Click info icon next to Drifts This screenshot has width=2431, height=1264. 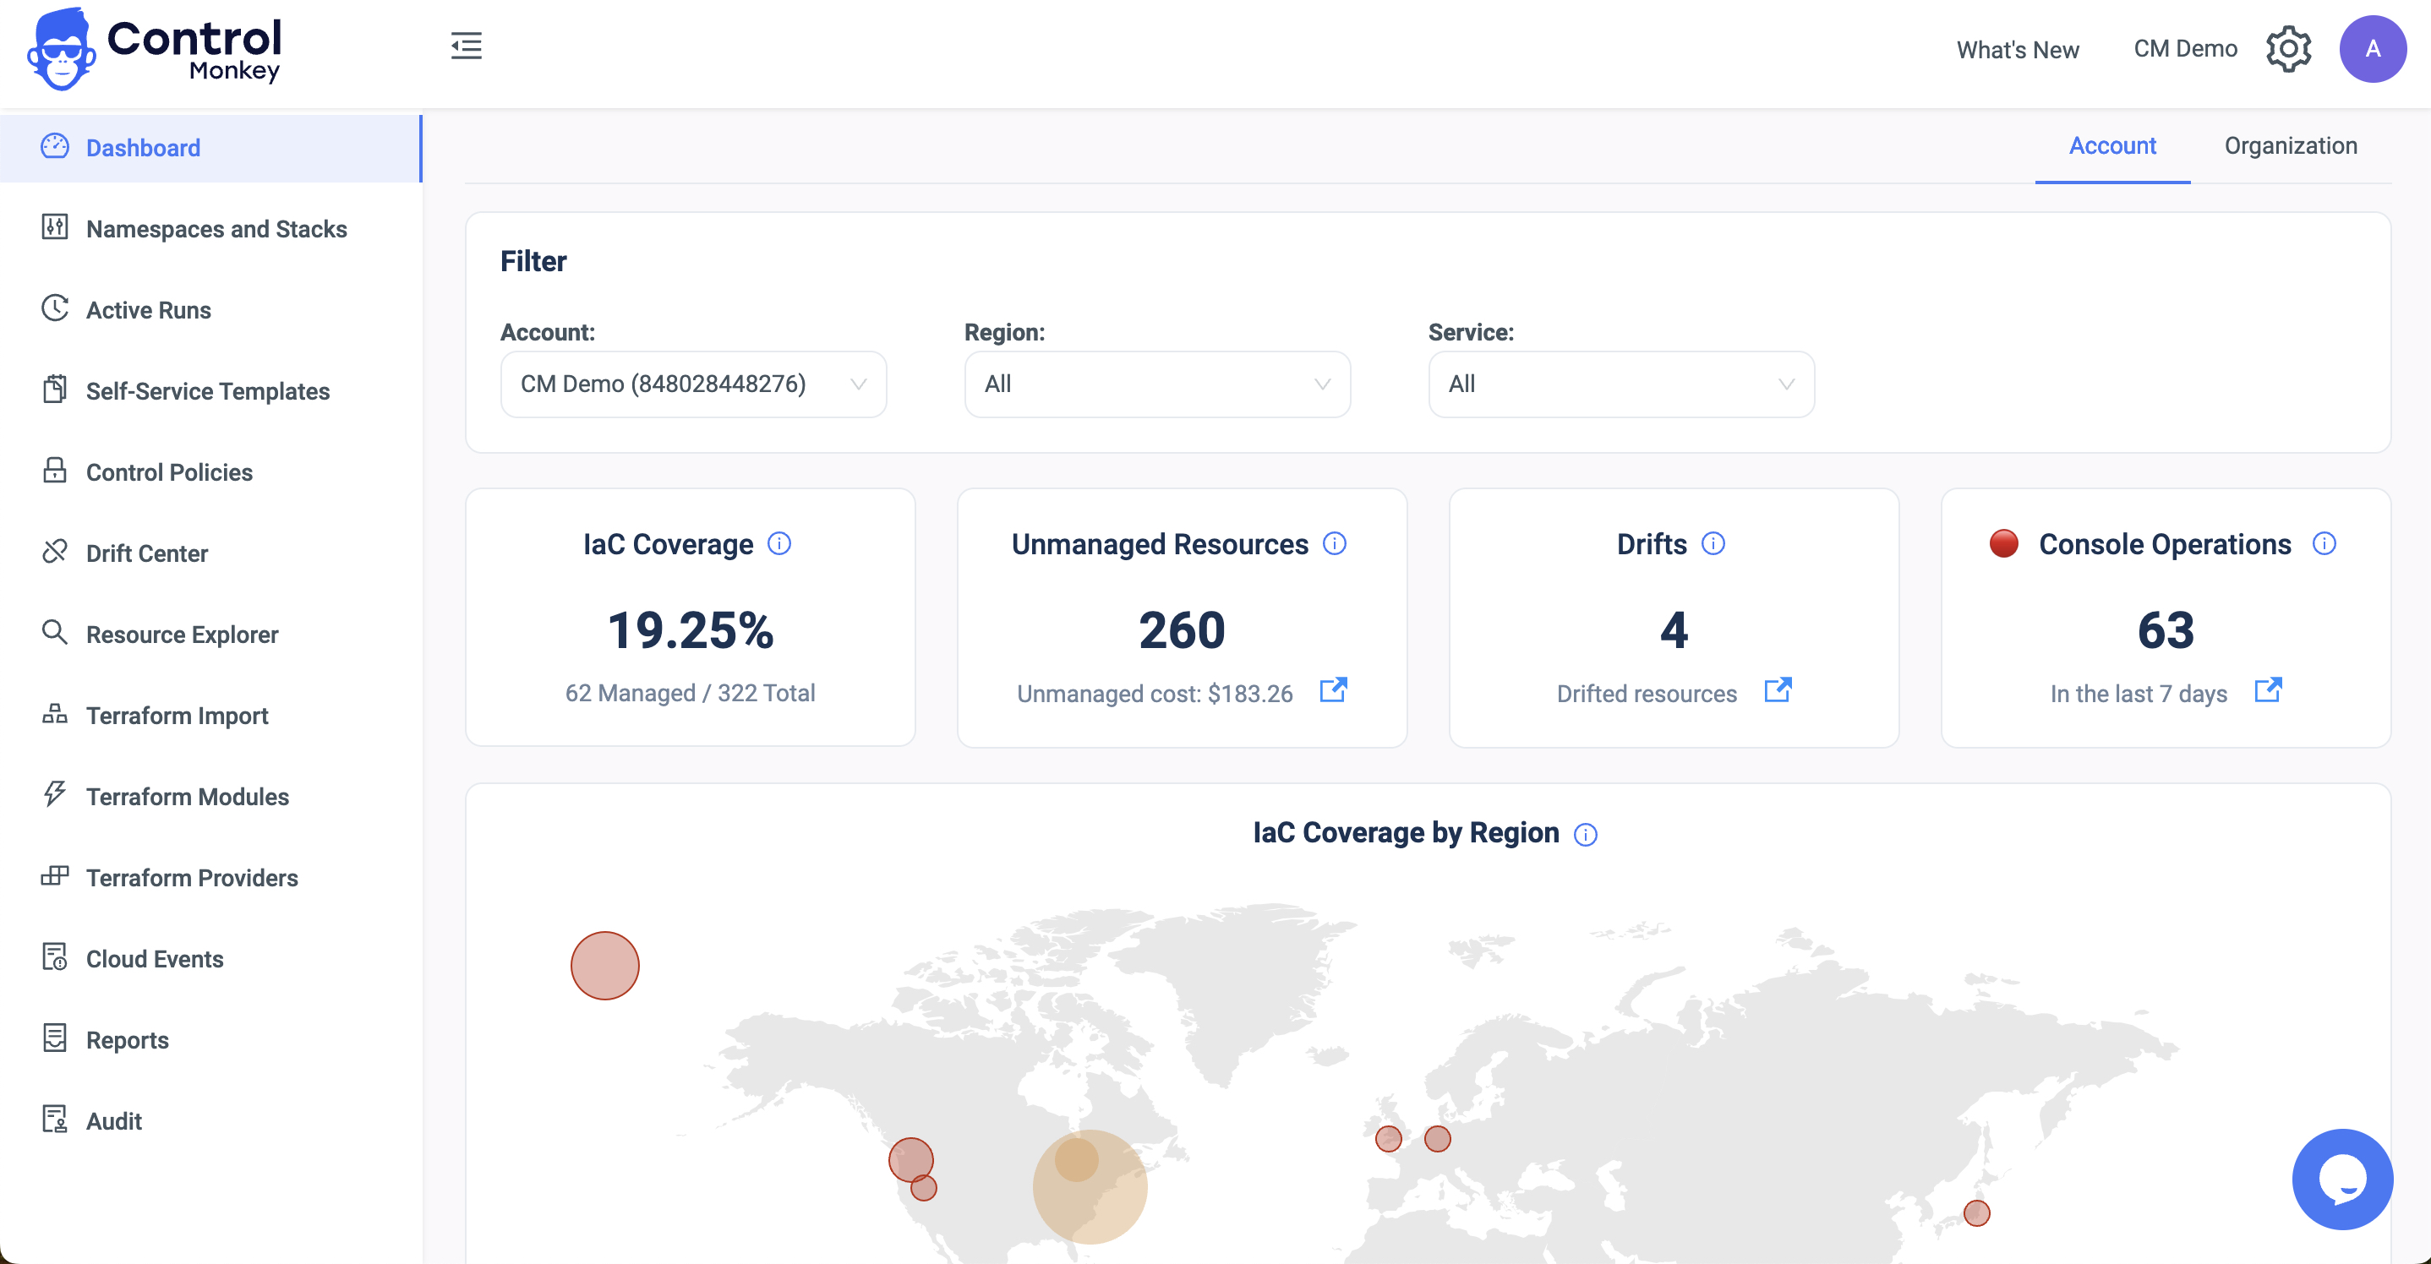tap(1713, 543)
